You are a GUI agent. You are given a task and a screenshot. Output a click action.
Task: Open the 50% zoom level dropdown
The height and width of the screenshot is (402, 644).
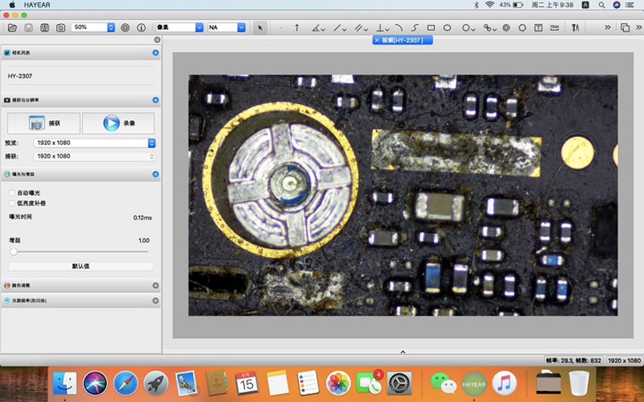pyautogui.click(x=111, y=28)
